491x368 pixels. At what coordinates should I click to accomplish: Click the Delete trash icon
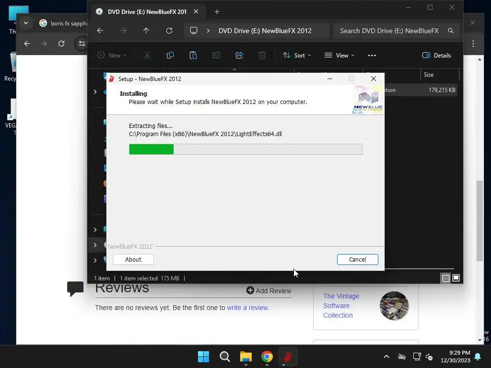[x=262, y=56]
